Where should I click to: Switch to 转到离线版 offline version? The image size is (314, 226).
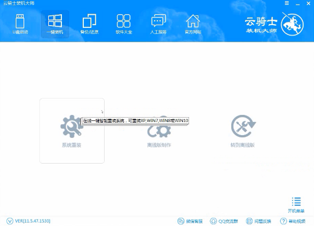[x=243, y=131]
